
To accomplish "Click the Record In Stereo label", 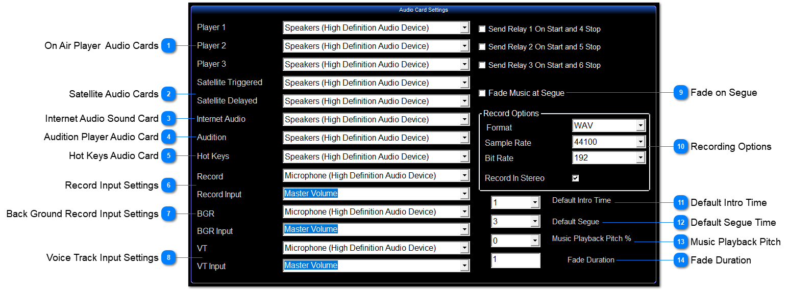I will pos(514,178).
